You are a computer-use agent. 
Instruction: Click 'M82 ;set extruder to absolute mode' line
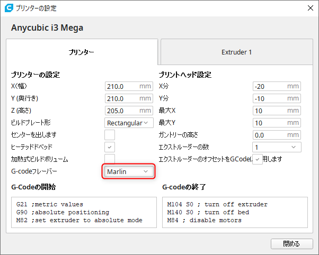pyautogui.click(x=79, y=220)
